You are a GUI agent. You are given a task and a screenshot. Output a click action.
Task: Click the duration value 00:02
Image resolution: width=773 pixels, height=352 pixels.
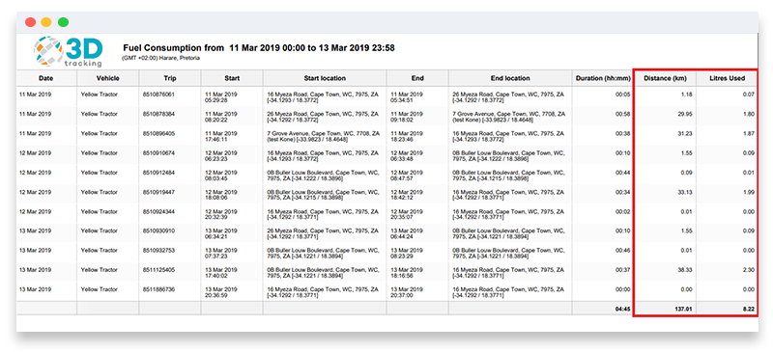[x=622, y=212]
